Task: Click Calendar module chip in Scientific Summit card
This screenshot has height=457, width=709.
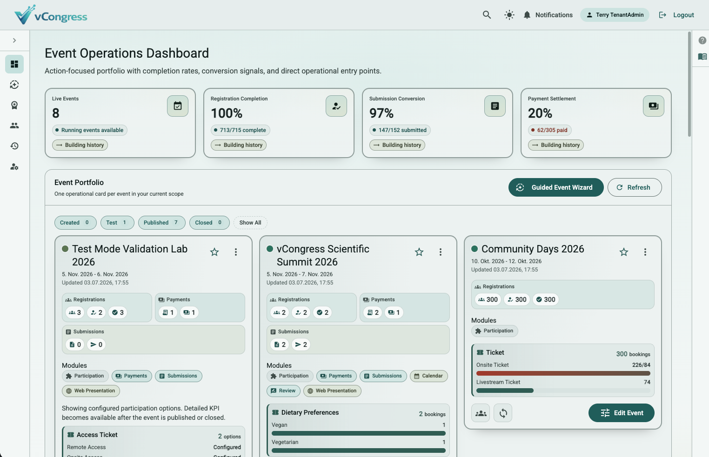Action: [428, 376]
